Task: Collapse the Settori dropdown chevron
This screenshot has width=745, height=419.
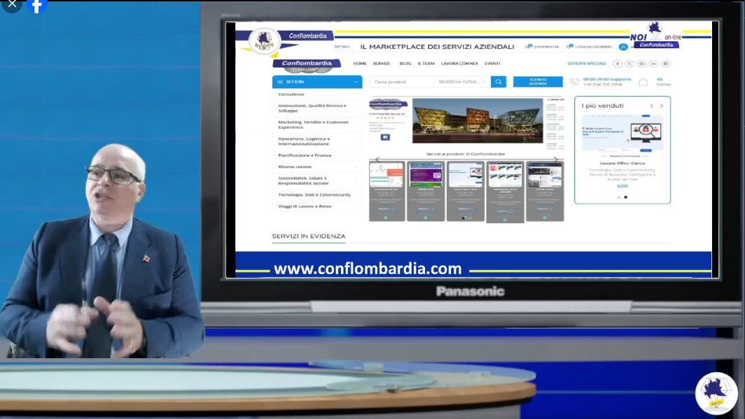Action: (x=356, y=82)
